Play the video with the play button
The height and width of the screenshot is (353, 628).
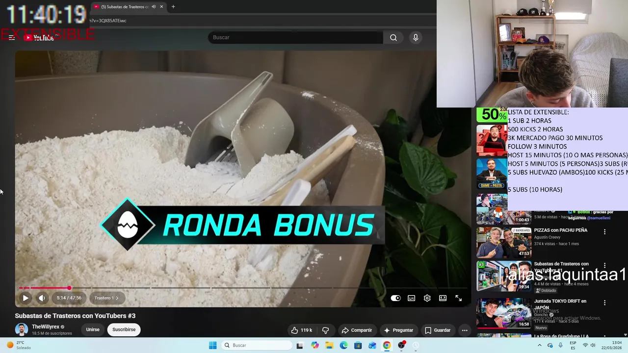(26, 298)
